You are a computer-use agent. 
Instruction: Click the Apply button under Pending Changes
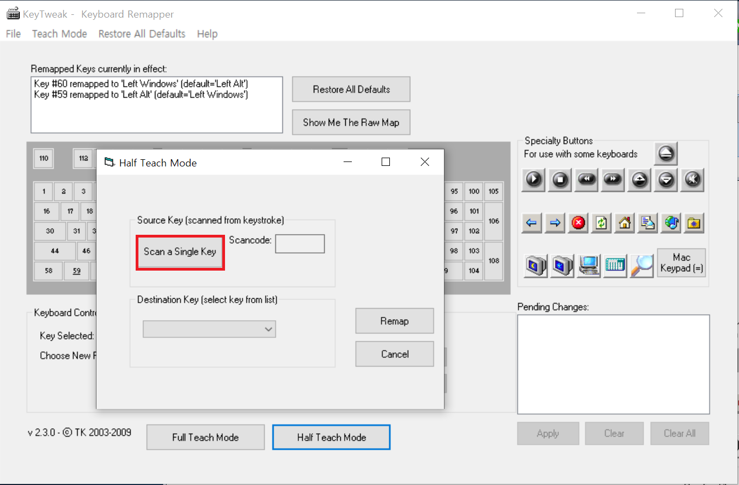(x=548, y=433)
